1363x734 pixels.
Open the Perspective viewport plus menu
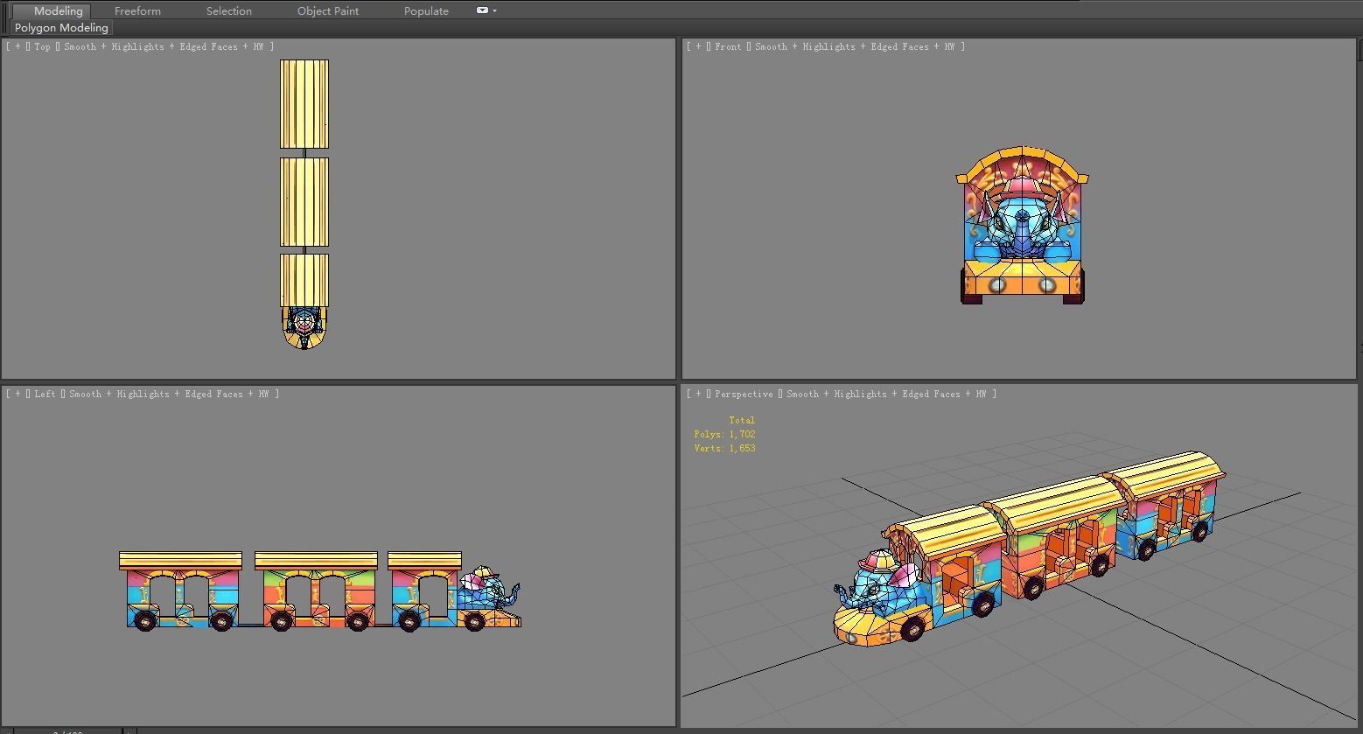click(698, 394)
